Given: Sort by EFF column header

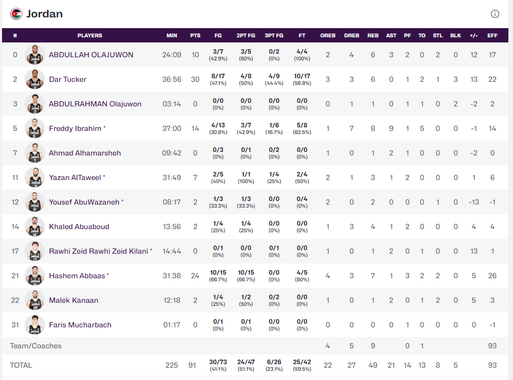Looking at the screenshot, I should 492,35.
